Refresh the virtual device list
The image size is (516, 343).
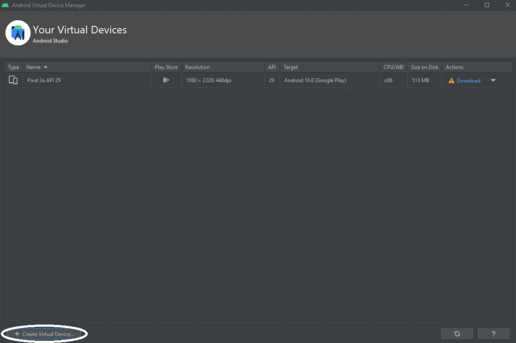457,334
